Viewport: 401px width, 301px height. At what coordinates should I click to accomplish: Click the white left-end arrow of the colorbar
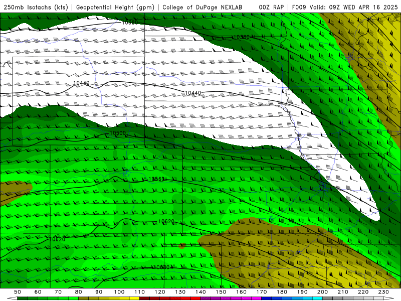coord(12,298)
